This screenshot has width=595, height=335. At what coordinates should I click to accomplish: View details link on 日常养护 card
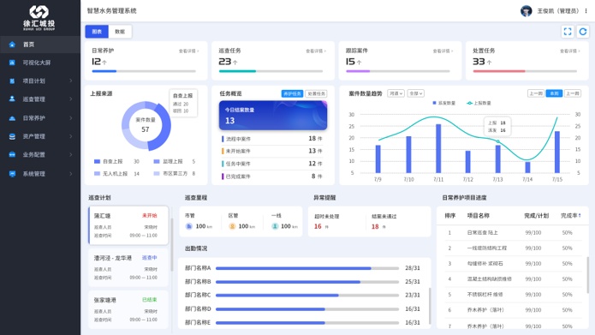188,51
